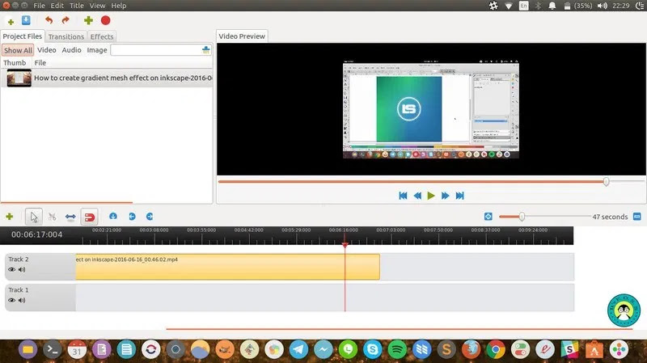Select the yellow inkscape clip on Track 2
The width and height of the screenshot is (647, 363).
click(x=228, y=267)
